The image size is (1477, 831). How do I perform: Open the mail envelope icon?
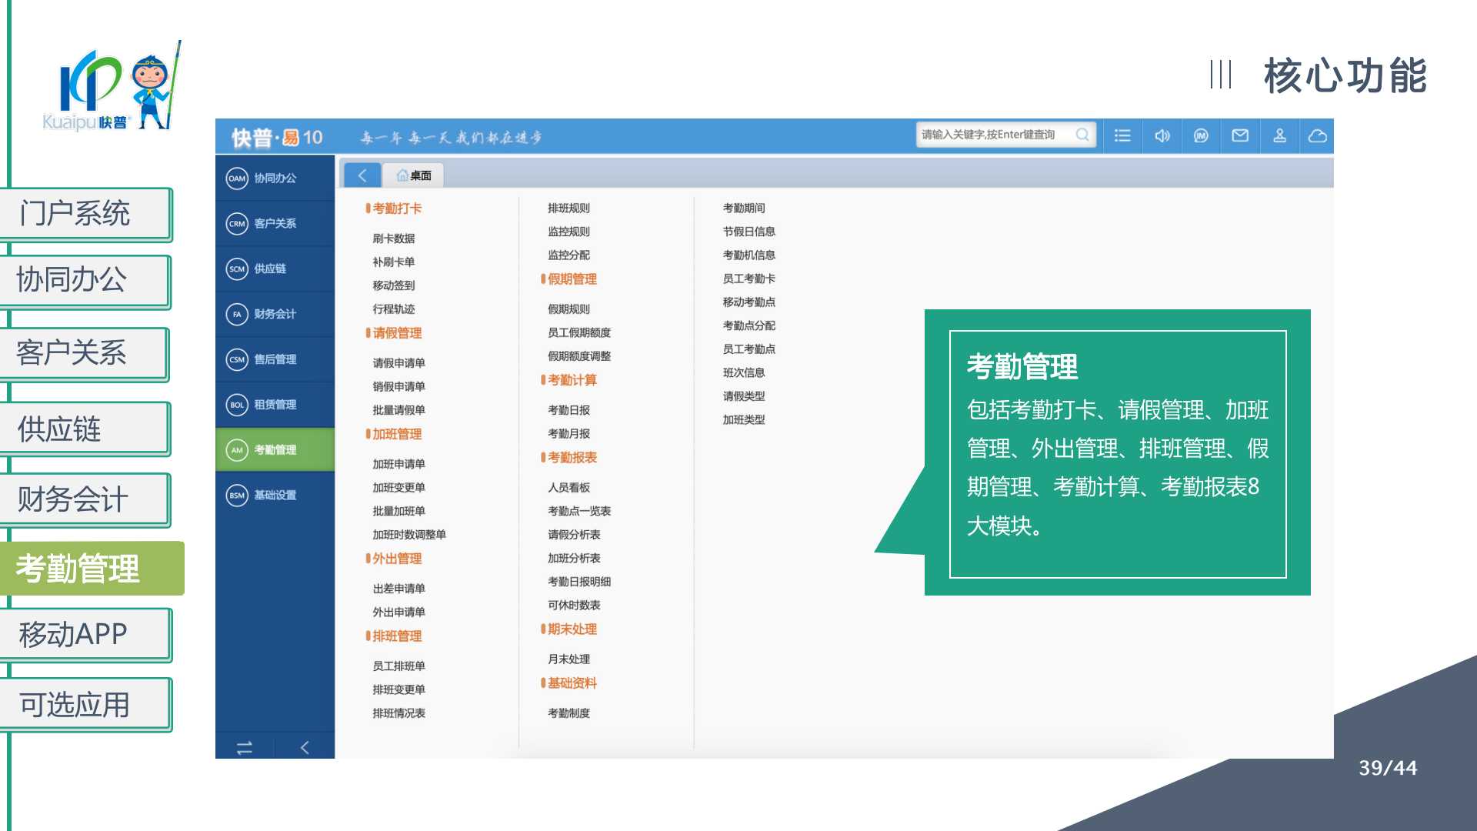1240,135
